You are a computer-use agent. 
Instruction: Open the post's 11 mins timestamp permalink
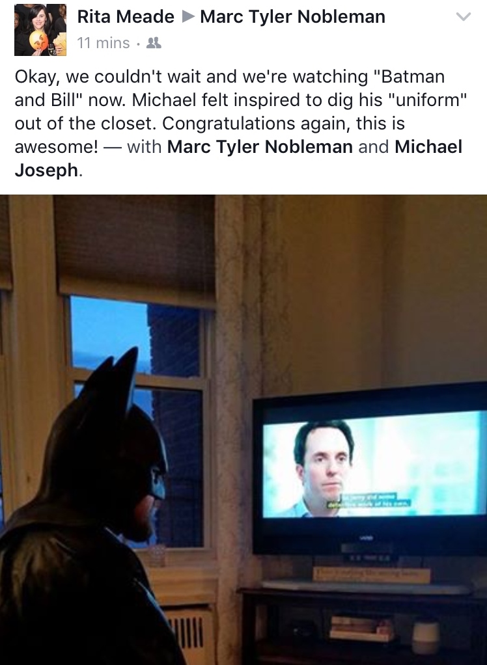[x=103, y=43]
